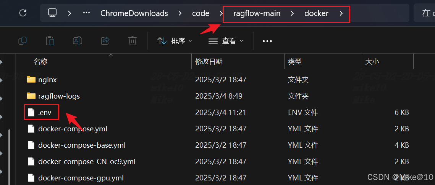Expand chevron after ChromeDownloads
This screenshot has height=185, width=435.
180,13
